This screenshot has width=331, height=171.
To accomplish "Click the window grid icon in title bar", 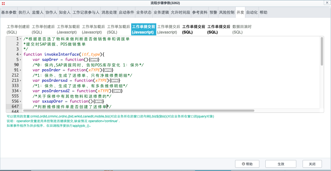I will pos(3,3).
